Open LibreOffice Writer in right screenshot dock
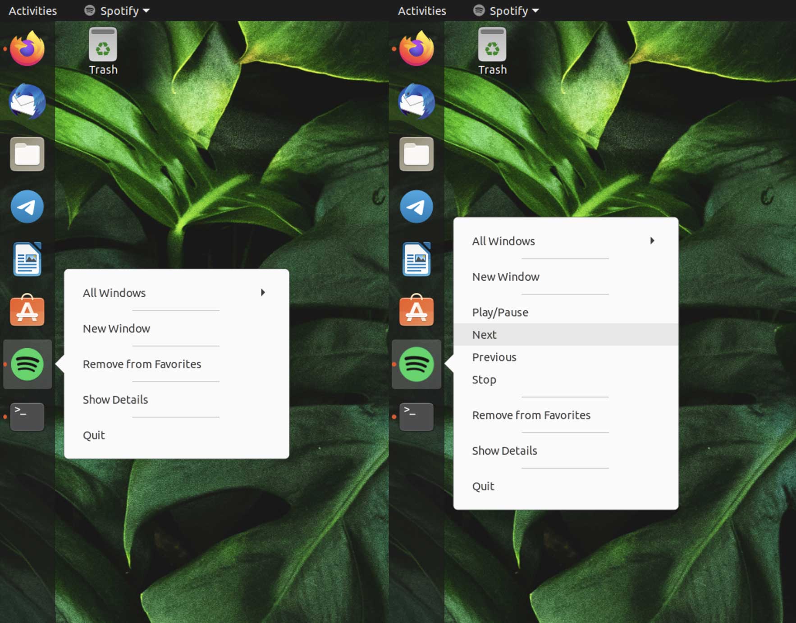The image size is (796, 623). click(416, 259)
